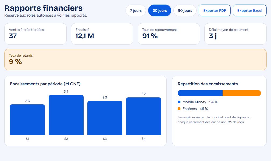Screen dimensions: 271x161
Task: Select the Encaissé 12,1 M card
Action: (x=102, y=34)
